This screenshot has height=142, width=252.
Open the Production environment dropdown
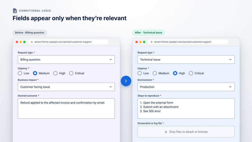(186, 87)
